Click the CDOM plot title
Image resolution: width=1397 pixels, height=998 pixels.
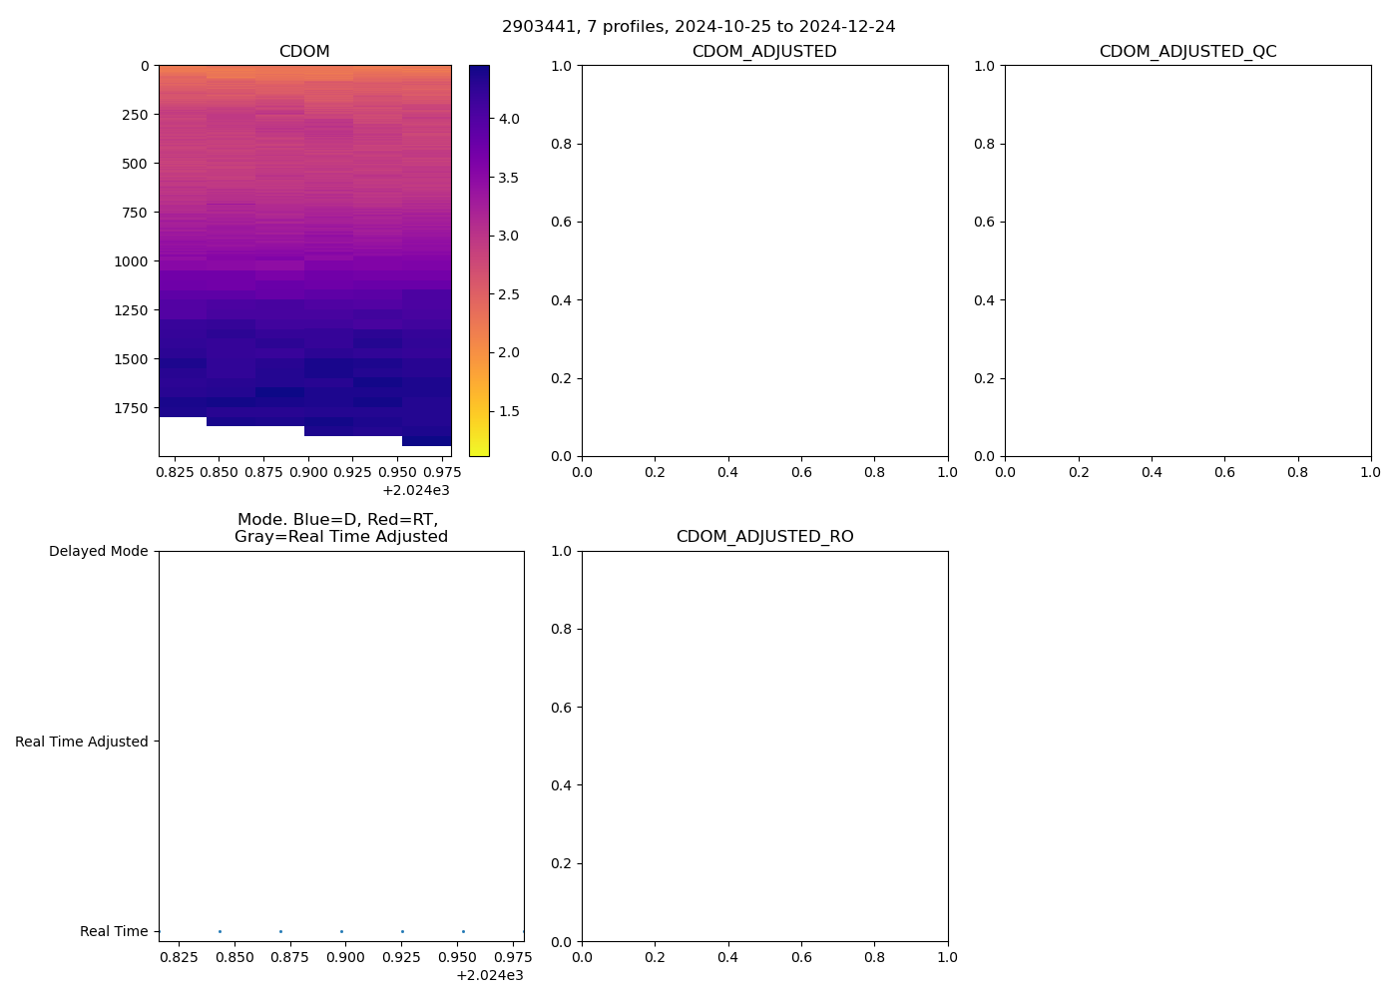coord(304,52)
